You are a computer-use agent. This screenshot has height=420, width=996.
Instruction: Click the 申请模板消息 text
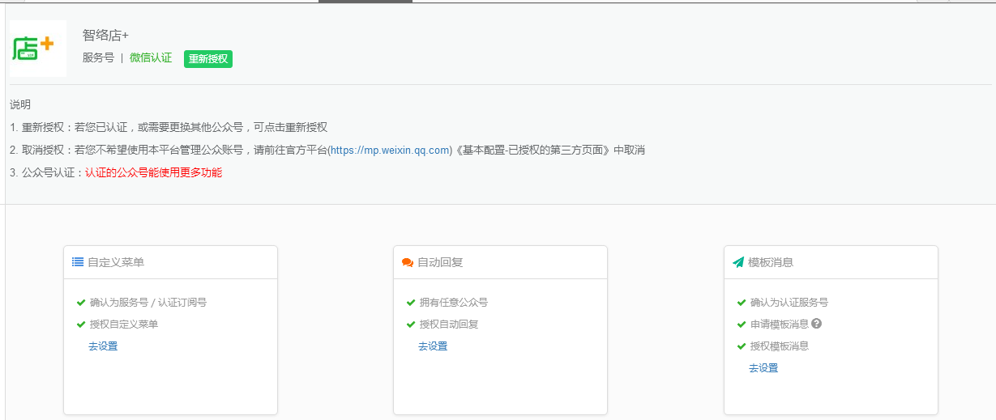click(x=780, y=325)
